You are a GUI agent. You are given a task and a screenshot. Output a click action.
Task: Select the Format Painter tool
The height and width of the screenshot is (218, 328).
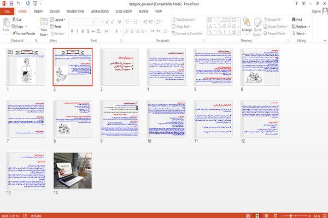(x=24, y=33)
